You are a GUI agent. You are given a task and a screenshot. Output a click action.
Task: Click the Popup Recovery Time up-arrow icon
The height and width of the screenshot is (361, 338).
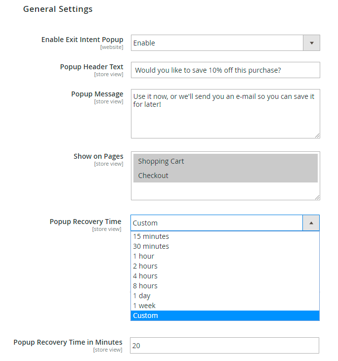311,223
